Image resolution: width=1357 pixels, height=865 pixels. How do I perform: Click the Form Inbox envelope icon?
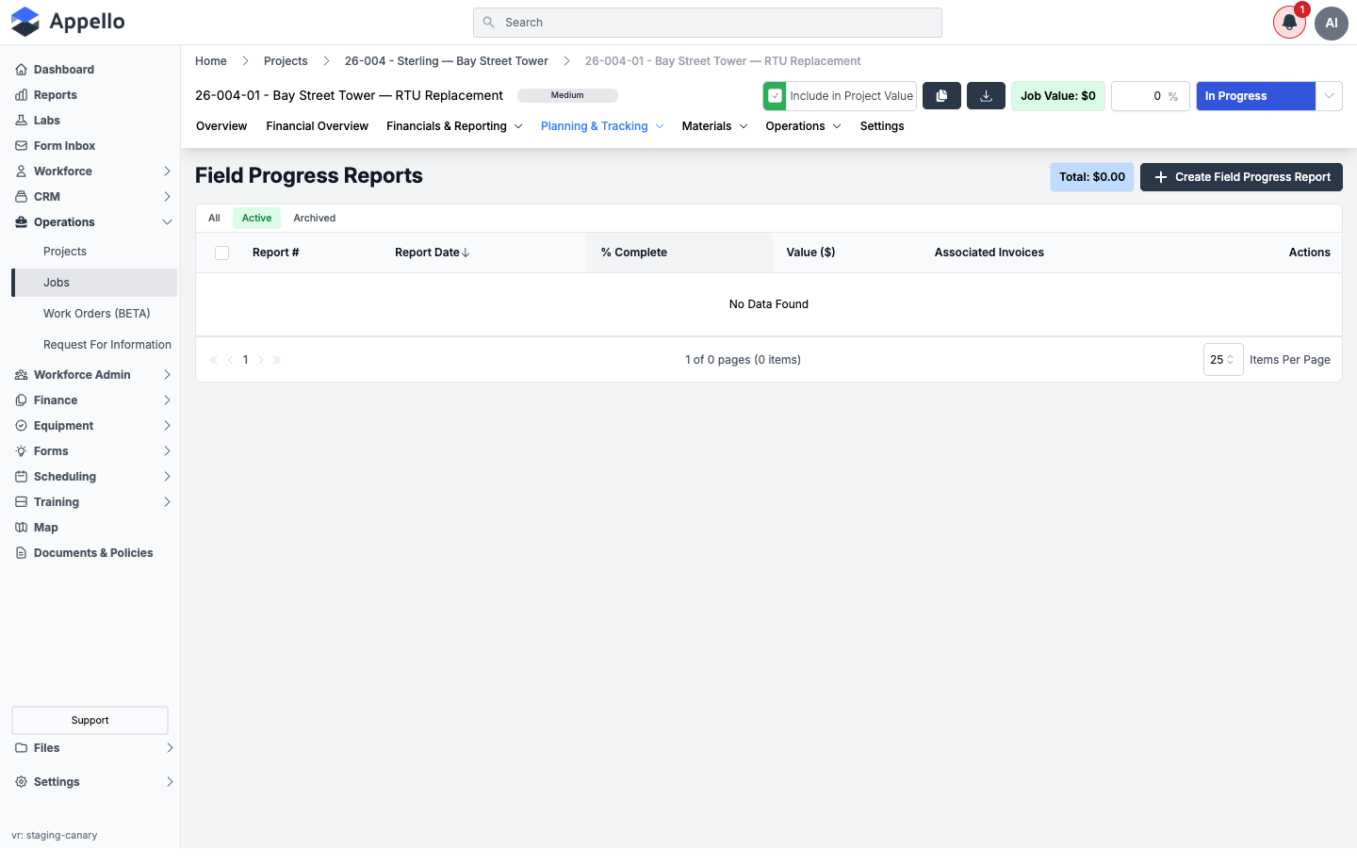click(21, 146)
